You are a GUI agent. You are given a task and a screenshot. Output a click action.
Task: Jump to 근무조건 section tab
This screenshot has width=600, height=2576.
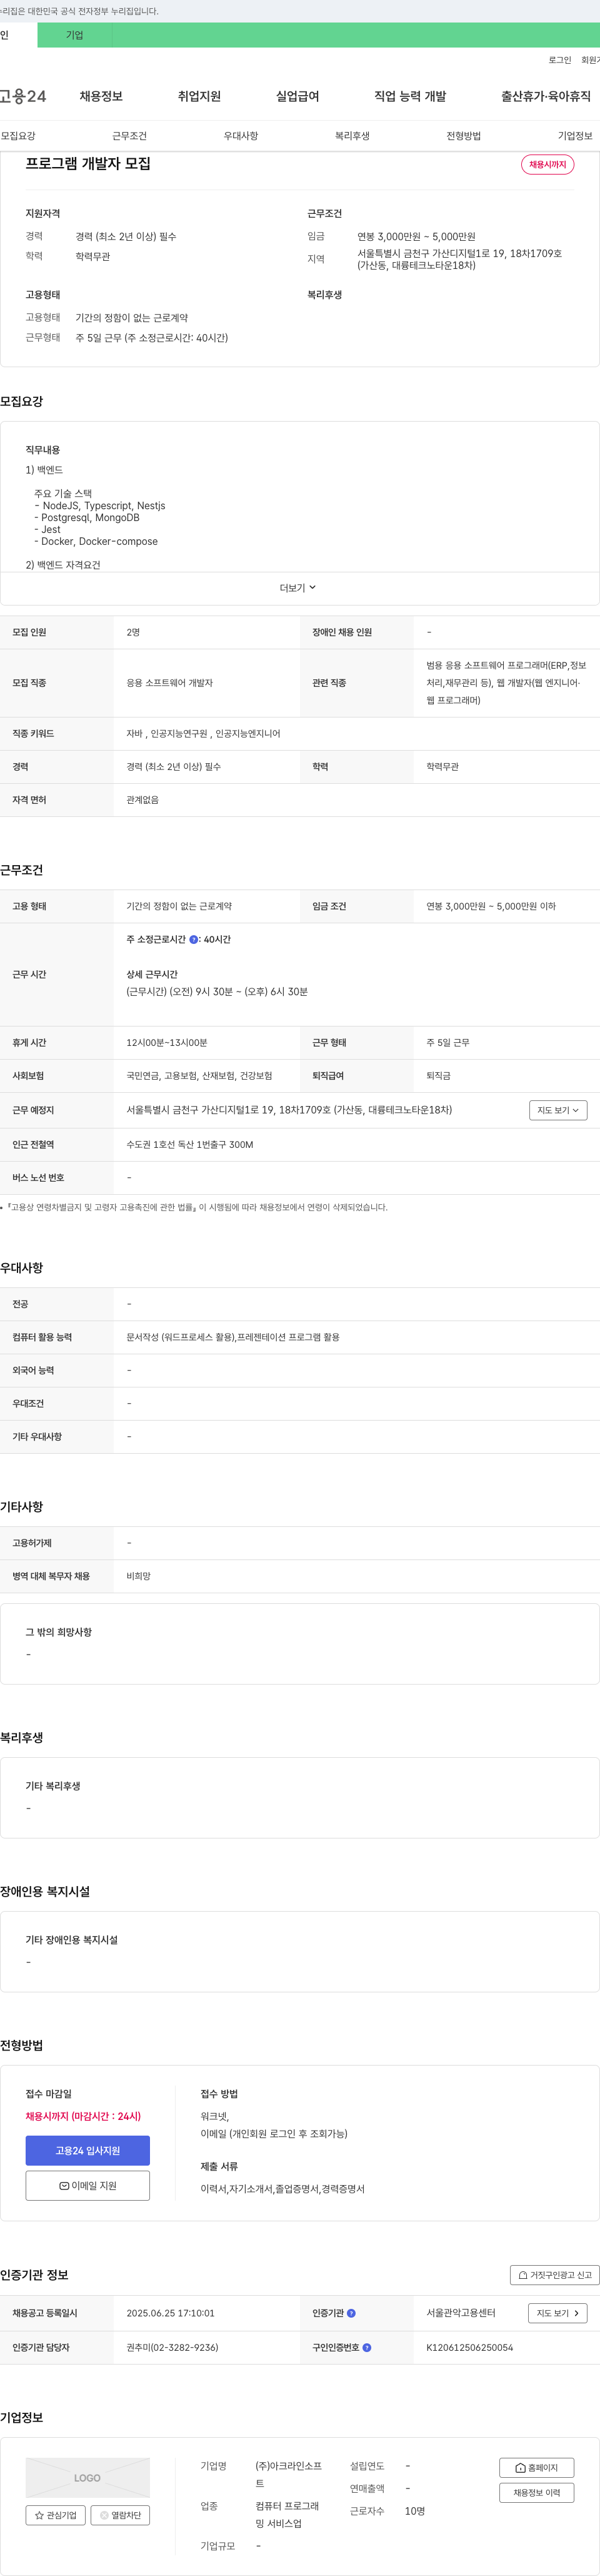tap(129, 136)
